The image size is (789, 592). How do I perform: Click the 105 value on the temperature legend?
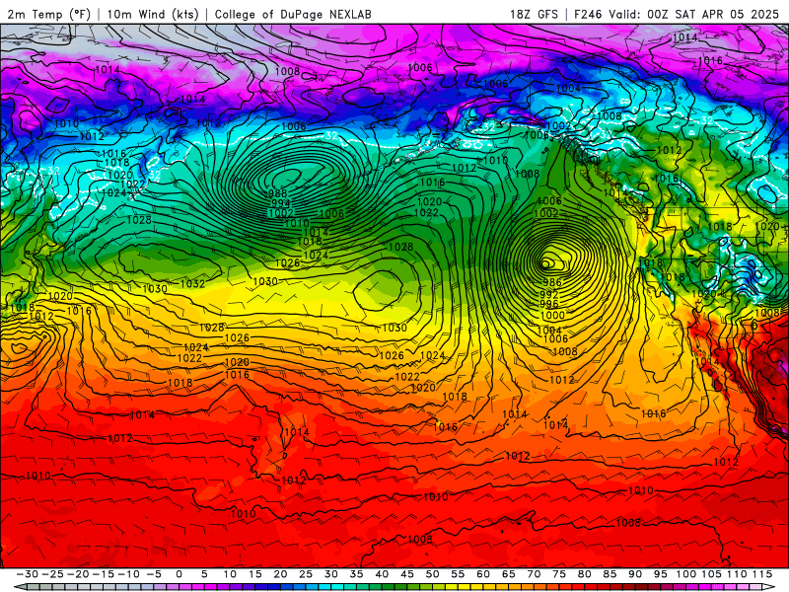711,574
